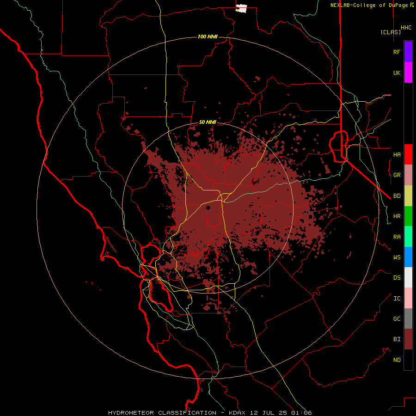Click the HA red legend swatch
The height and width of the screenshot is (416, 416).
coord(408,154)
